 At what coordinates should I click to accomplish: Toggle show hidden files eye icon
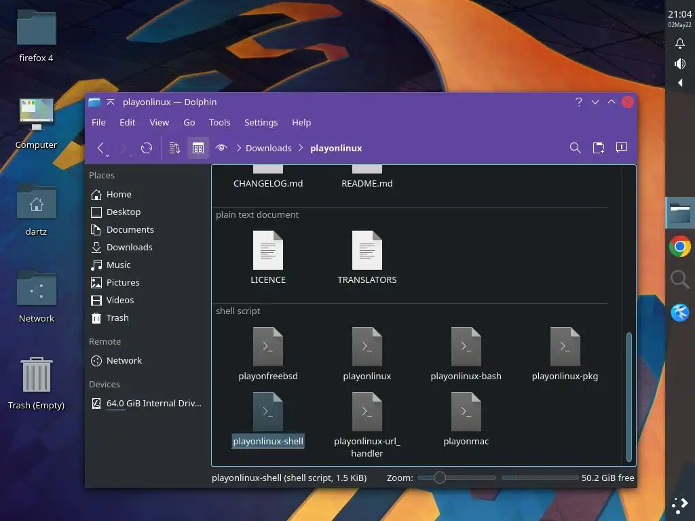point(221,148)
